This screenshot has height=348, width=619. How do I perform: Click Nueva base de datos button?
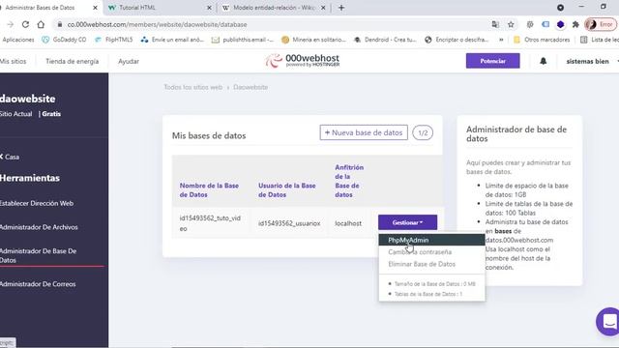point(364,132)
